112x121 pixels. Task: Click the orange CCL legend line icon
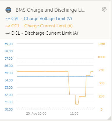[8, 26]
